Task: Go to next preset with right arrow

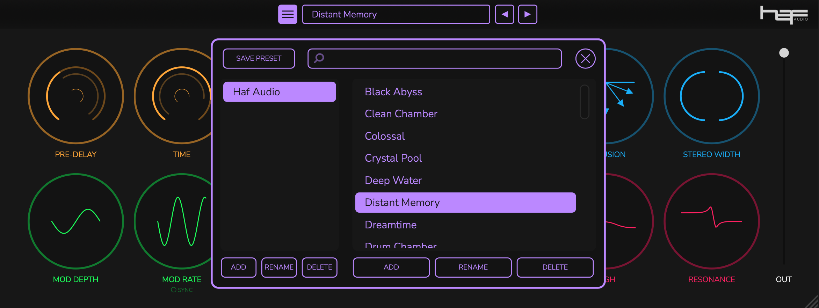Action: 527,14
